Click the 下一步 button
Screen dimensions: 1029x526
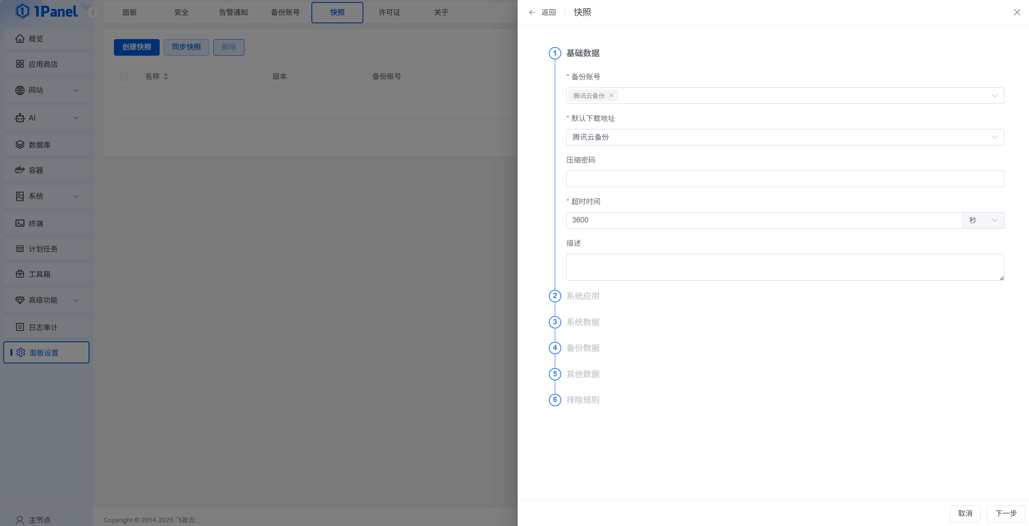[x=1006, y=514]
